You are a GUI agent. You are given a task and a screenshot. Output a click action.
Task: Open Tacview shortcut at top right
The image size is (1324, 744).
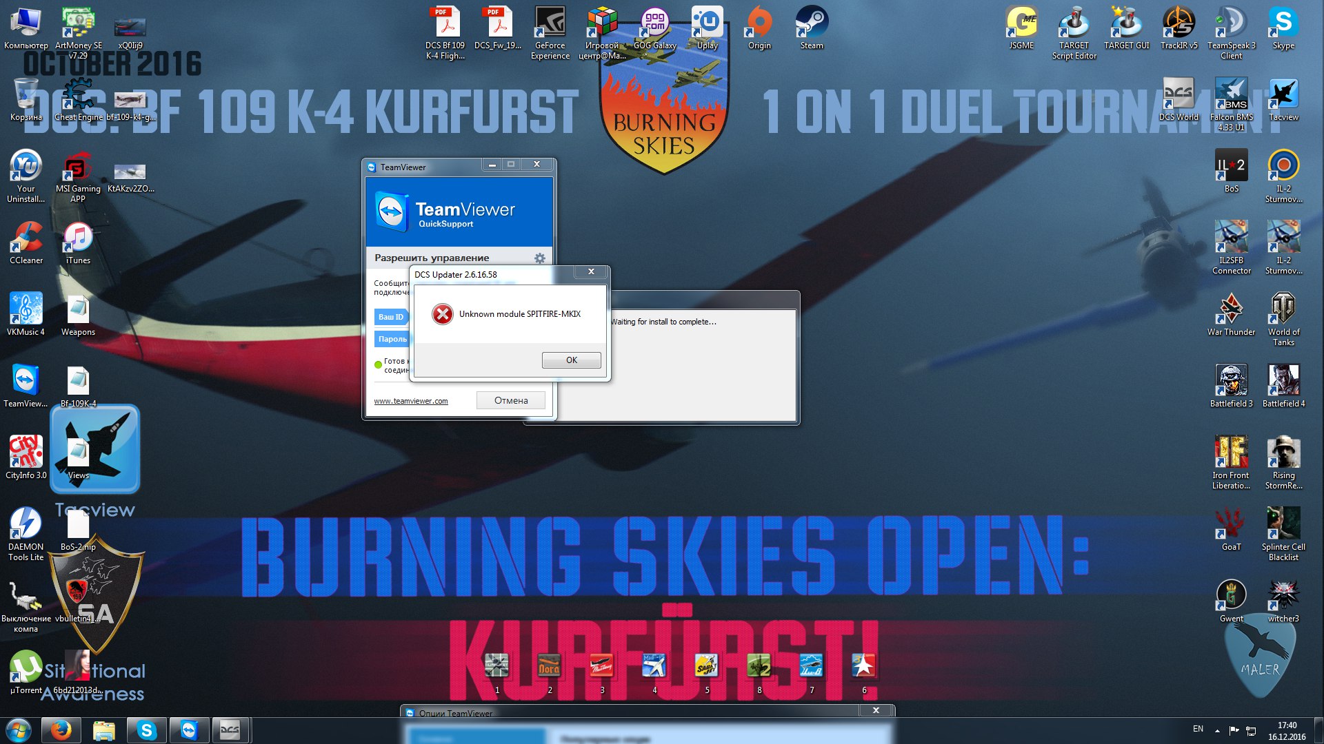1283,100
